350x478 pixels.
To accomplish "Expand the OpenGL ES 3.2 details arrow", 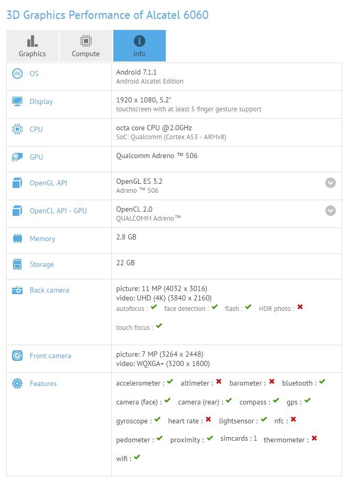I will pos(330,183).
